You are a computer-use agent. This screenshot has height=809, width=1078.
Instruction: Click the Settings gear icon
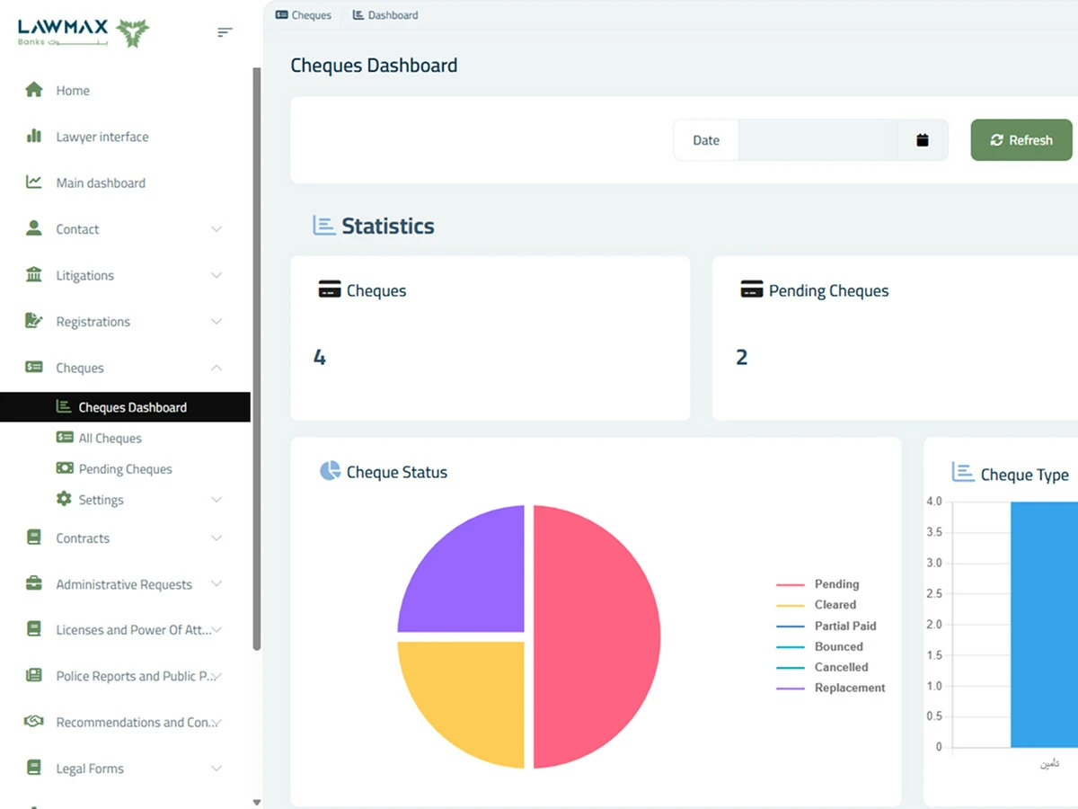[x=64, y=499]
